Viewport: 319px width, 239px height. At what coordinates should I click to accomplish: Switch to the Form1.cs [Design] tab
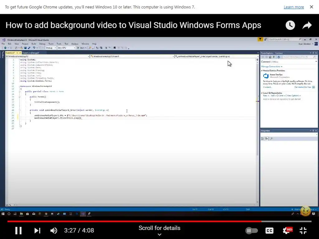31,53
